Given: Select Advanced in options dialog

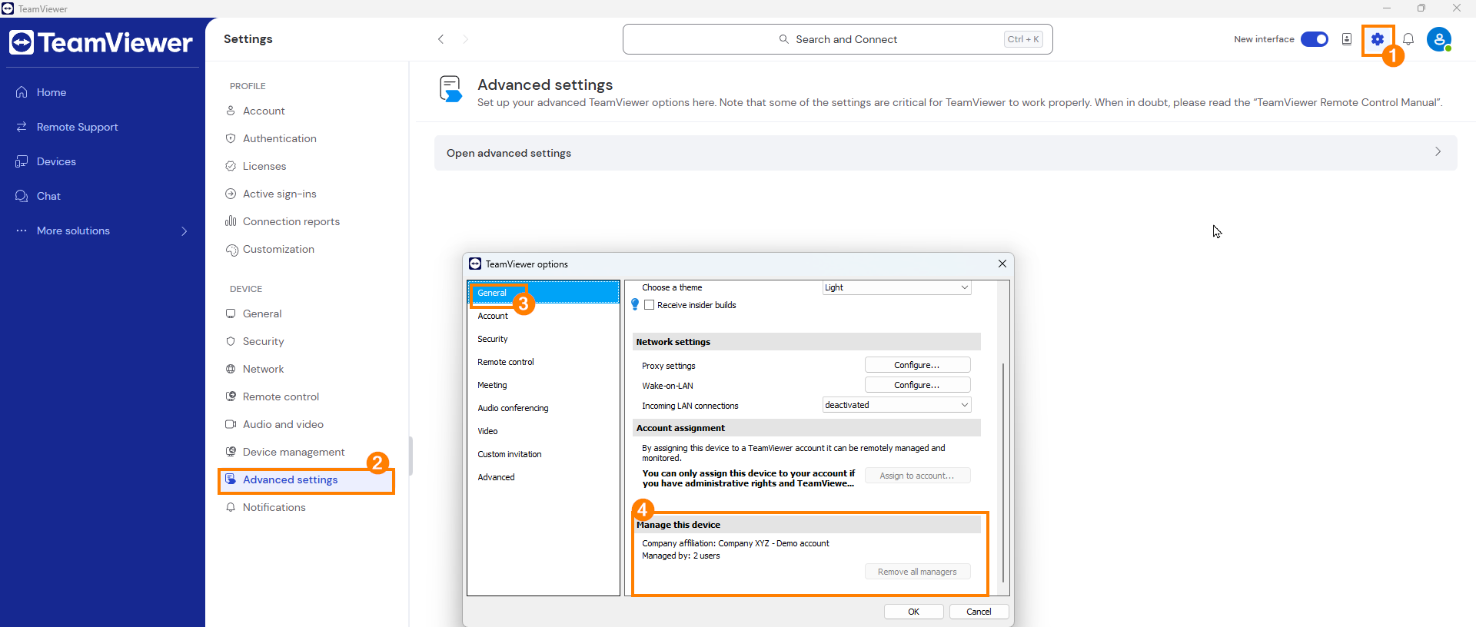Looking at the screenshot, I should 544,477.
